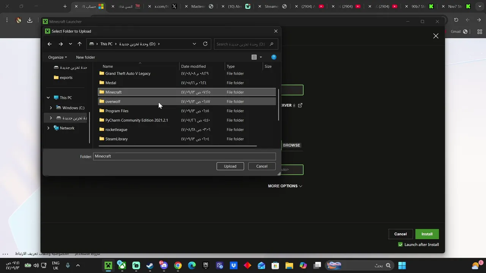This screenshot has height=273, width=486.
Task: Collapse the This PC tree node
Action: [48, 98]
